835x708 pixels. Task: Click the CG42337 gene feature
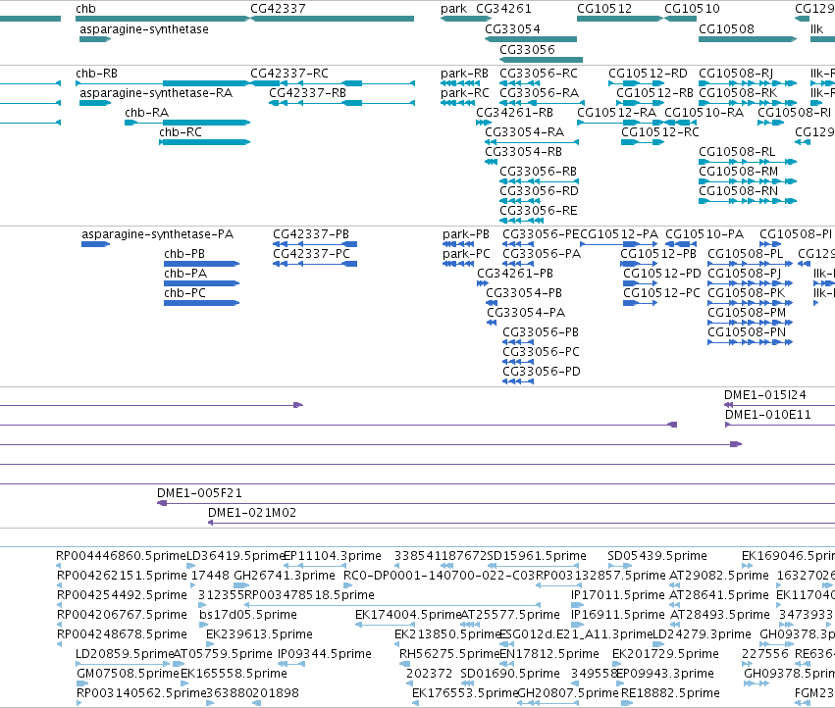[333, 19]
